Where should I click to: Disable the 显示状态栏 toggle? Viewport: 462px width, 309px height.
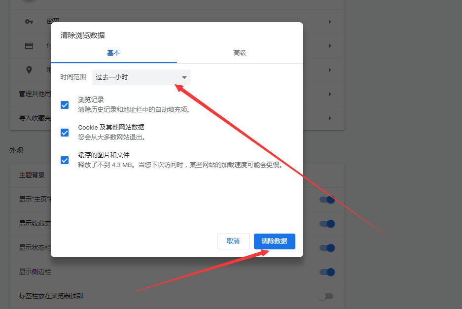(326, 248)
